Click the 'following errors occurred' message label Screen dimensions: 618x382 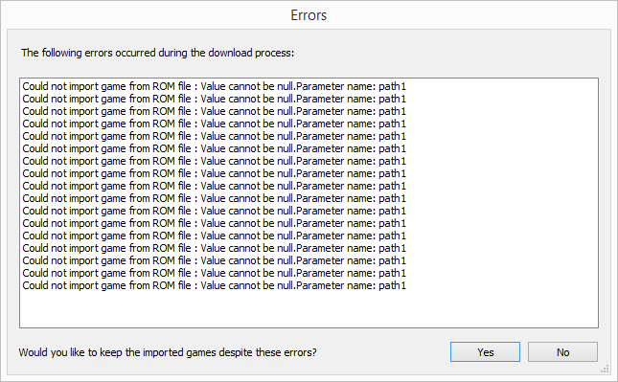click(x=158, y=53)
